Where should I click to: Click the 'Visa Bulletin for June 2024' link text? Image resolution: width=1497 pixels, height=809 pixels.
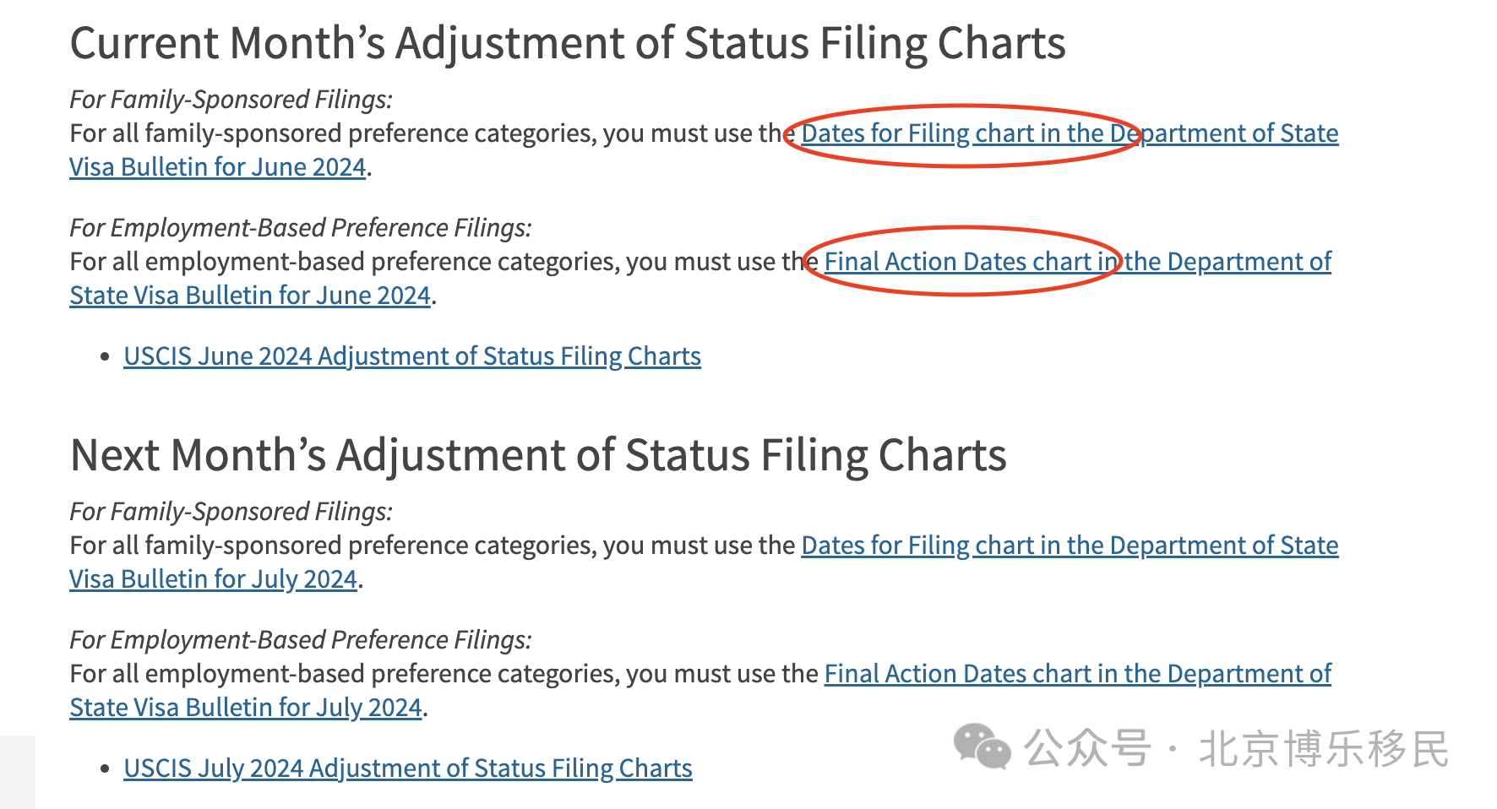click(218, 167)
